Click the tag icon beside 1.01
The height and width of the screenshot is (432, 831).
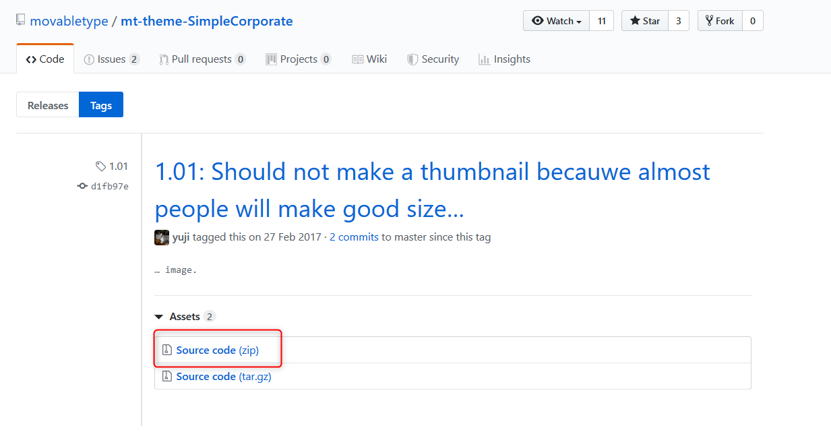coord(100,166)
